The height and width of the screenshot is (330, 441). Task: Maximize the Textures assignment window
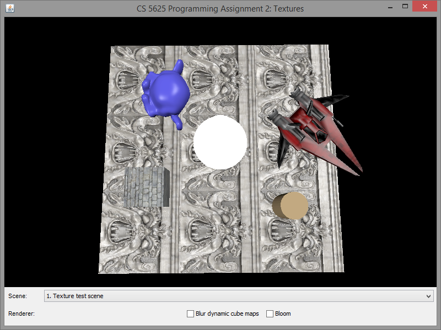coord(405,7)
